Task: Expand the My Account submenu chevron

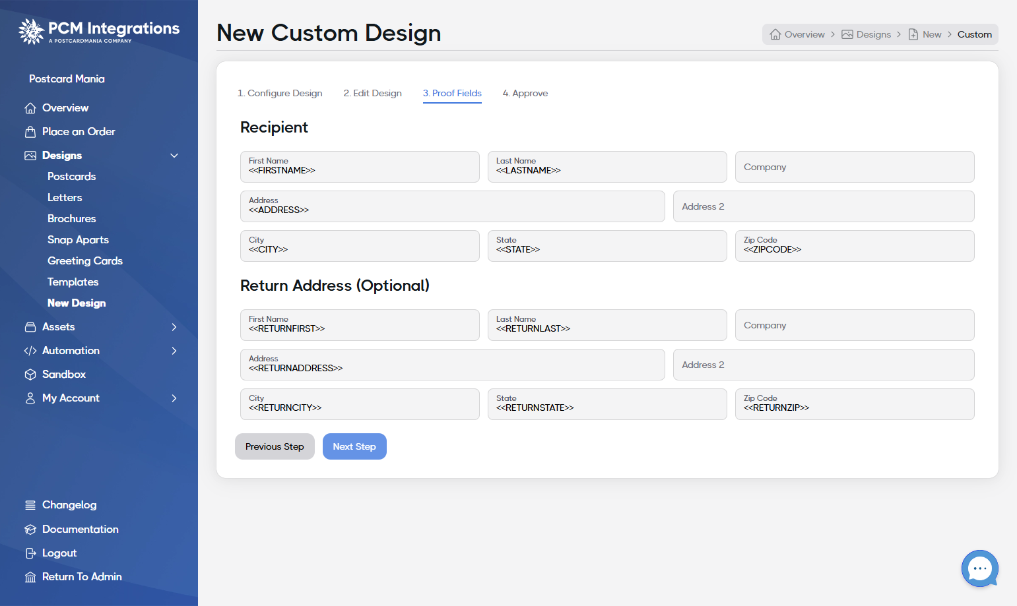Action: (174, 398)
